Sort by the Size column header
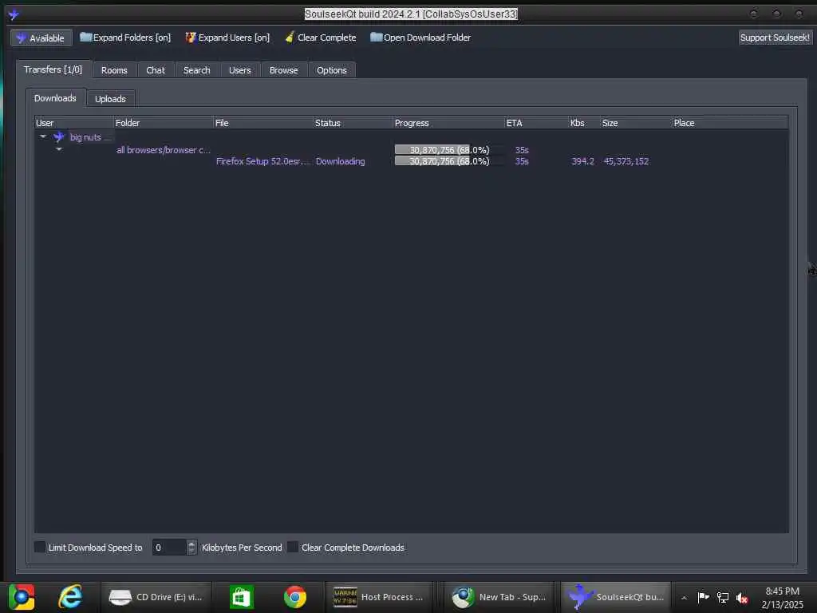Viewport: 817px width, 613px height. [x=636, y=123]
